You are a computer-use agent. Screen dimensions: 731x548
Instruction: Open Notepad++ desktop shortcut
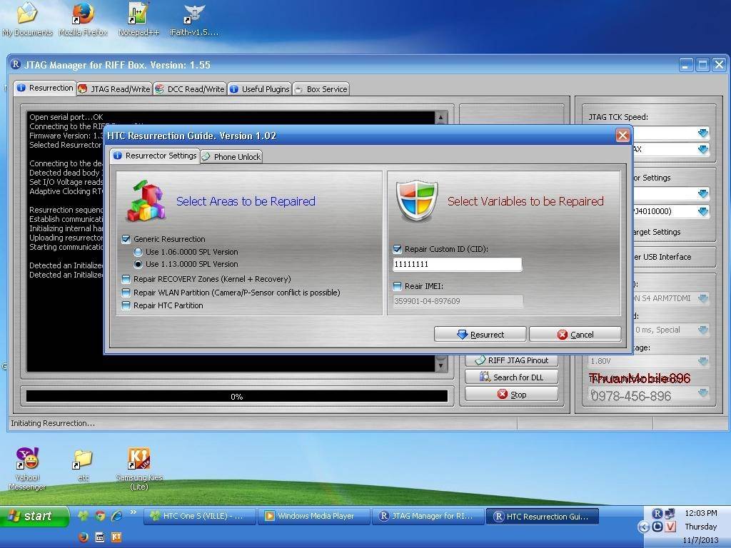(x=138, y=19)
